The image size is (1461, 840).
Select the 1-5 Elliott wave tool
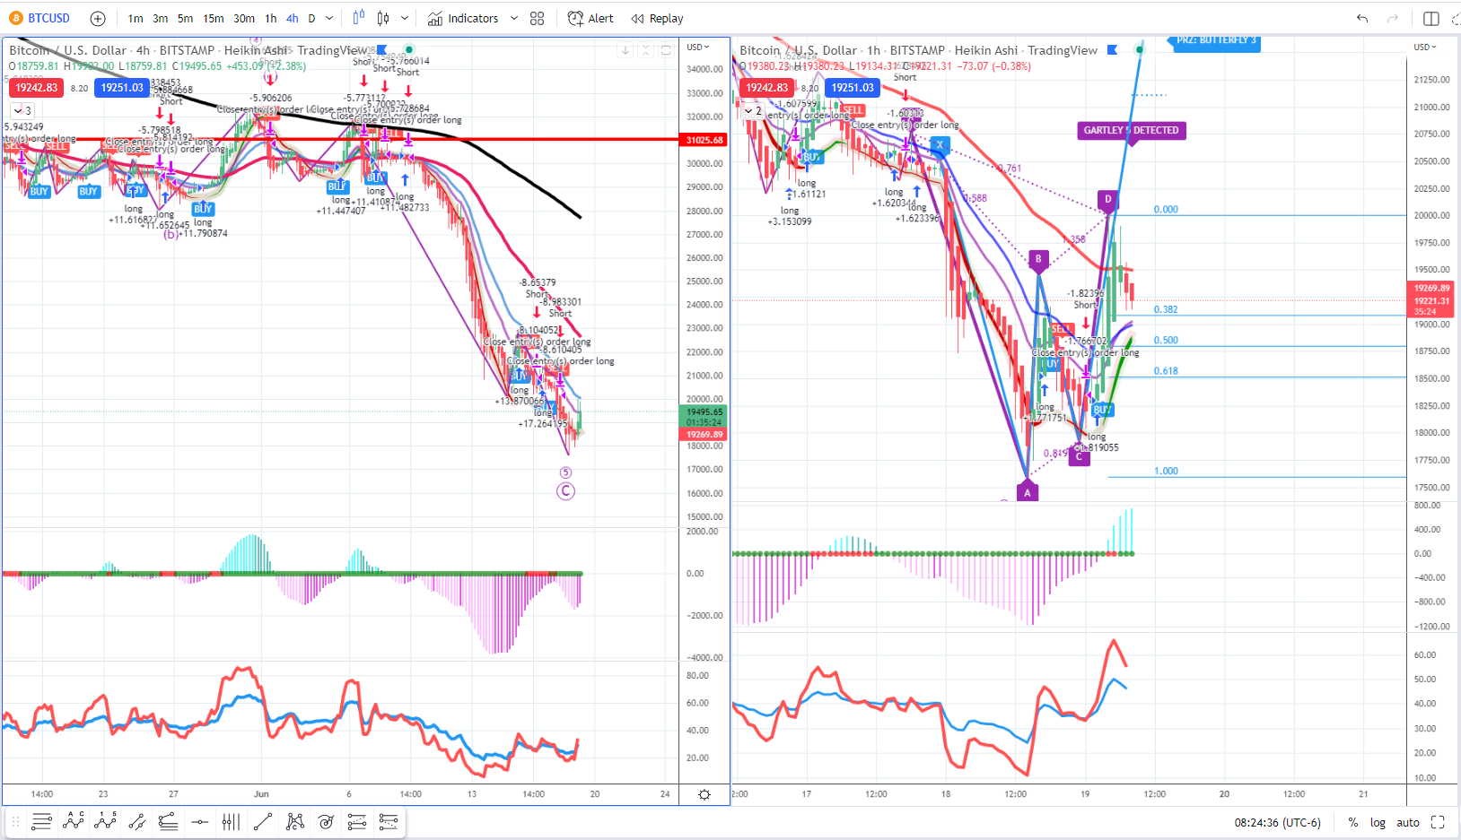[105, 821]
